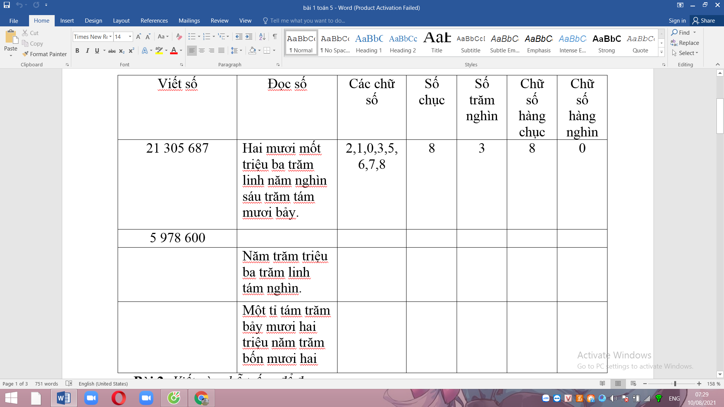
Task: Toggle Justify paragraph alignment
Action: pyautogui.click(x=221, y=50)
